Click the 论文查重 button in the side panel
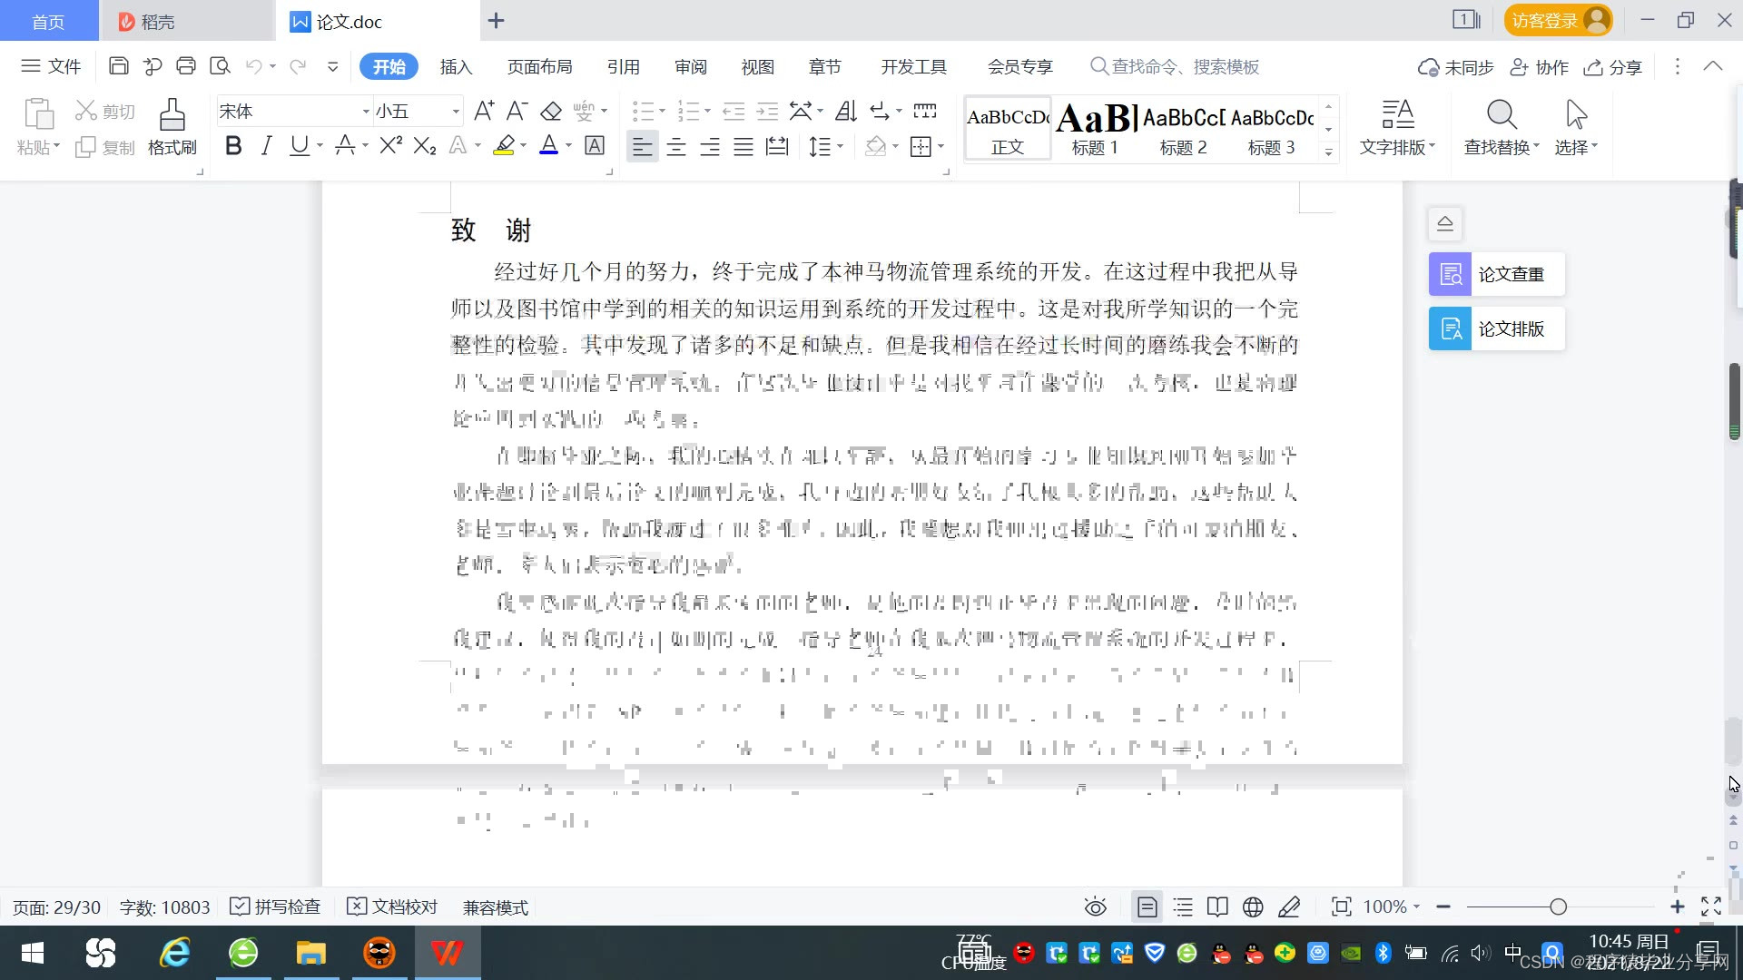Image resolution: width=1743 pixels, height=980 pixels. click(x=1496, y=274)
